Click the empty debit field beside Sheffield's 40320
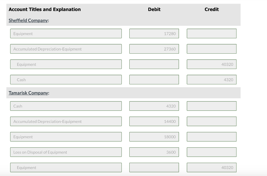This screenshot has width=267, height=176. (x=154, y=64)
